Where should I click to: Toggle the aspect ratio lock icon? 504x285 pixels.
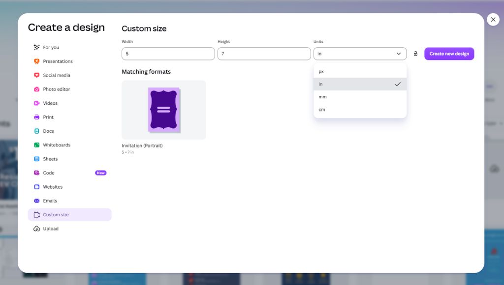pos(415,54)
